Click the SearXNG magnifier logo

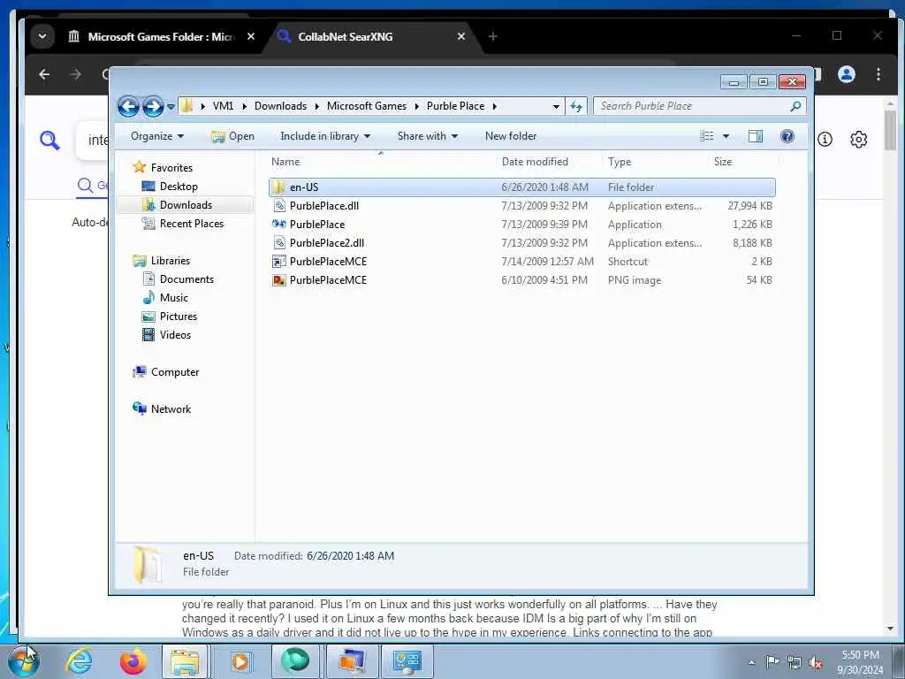[49, 140]
